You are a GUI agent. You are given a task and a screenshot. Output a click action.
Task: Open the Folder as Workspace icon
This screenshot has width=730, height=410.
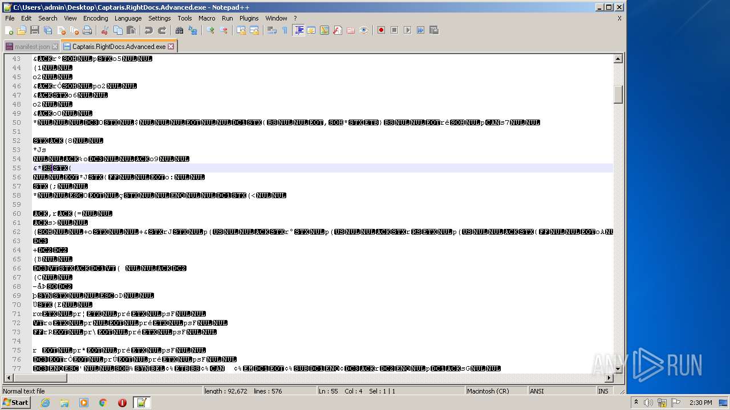coord(351,30)
